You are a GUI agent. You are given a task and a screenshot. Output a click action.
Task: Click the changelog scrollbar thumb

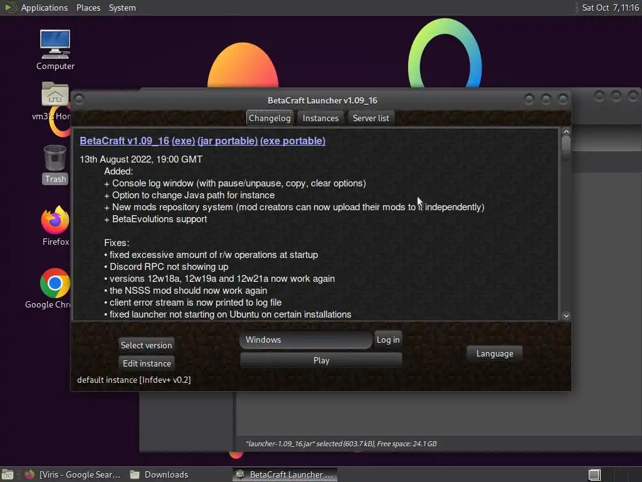pos(566,147)
